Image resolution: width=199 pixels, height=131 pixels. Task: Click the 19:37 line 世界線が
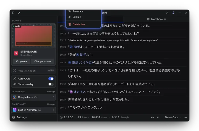(x=99, y=100)
